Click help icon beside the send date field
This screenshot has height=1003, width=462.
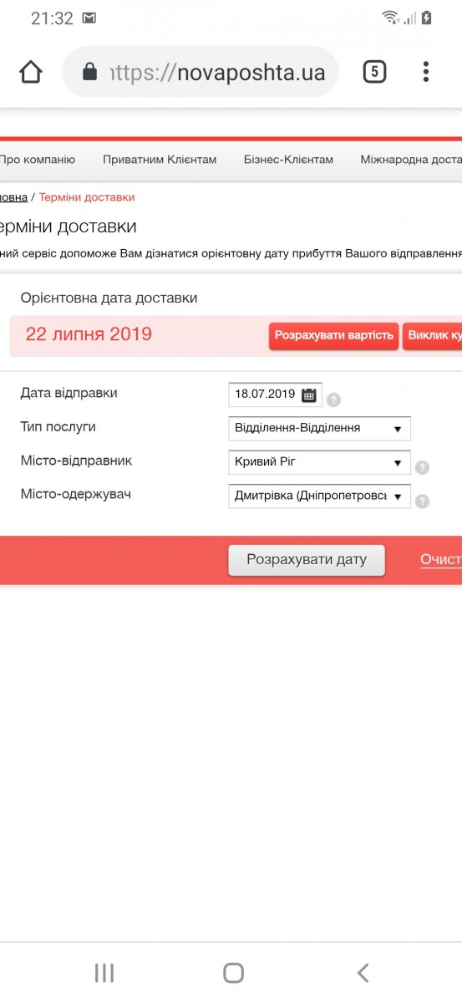[x=333, y=400]
